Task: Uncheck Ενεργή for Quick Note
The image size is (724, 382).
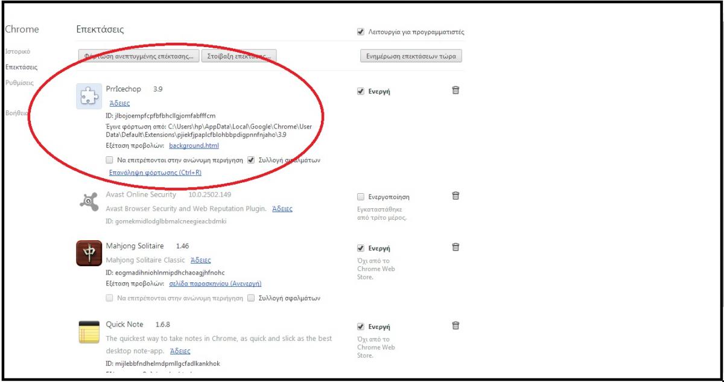Action: point(361,326)
